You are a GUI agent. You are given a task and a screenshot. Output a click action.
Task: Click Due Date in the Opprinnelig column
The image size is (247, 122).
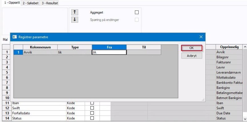(229, 113)
